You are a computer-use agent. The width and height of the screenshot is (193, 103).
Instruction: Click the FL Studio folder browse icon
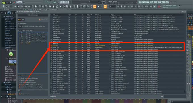20,26
